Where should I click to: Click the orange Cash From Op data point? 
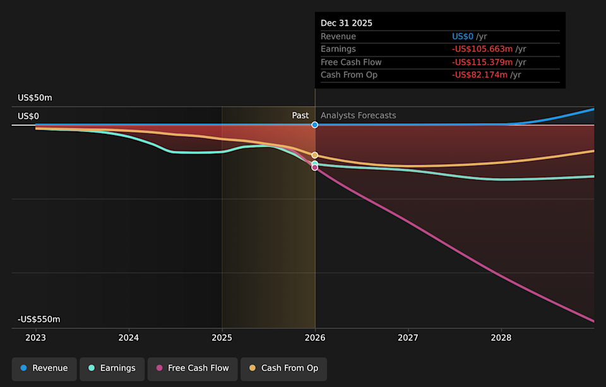tap(315, 155)
